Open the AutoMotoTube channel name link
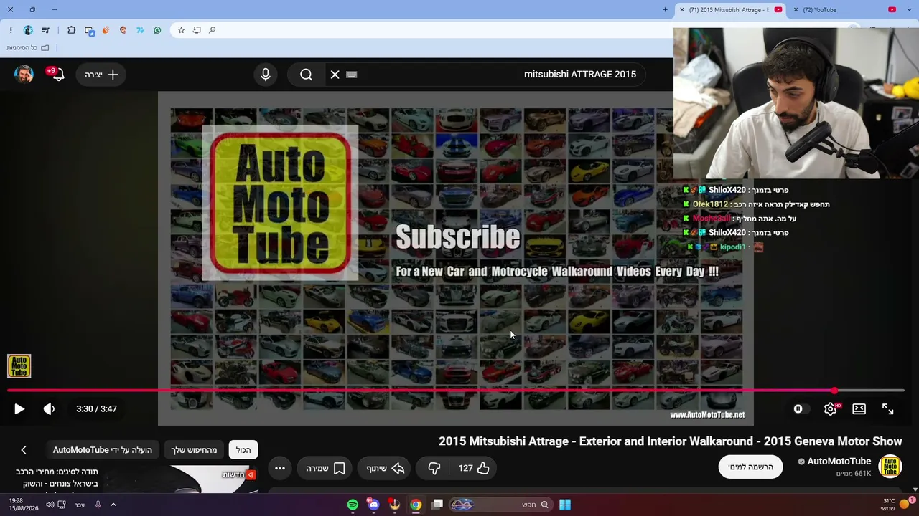The height and width of the screenshot is (516, 919). point(839,462)
